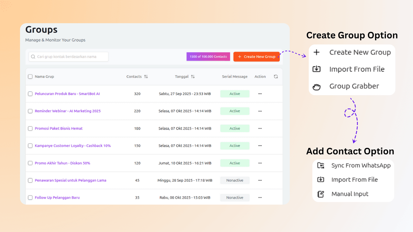Screen dimensions: 413x232
Task: Select Manual Input from Add Contact options
Action: (x=350, y=194)
